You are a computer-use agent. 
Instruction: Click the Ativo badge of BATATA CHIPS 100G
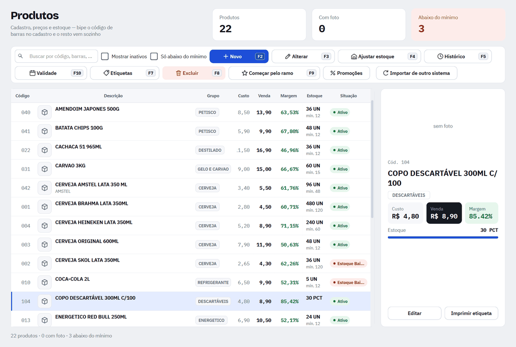pyautogui.click(x=340, y=131)
